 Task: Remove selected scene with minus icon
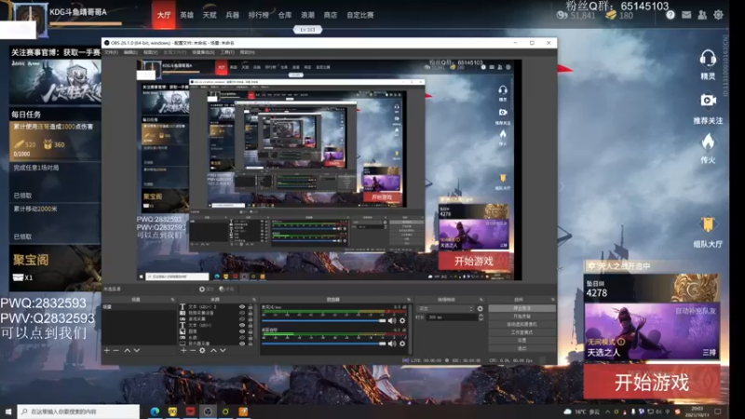pyautogui.click(x=116, y=351)
